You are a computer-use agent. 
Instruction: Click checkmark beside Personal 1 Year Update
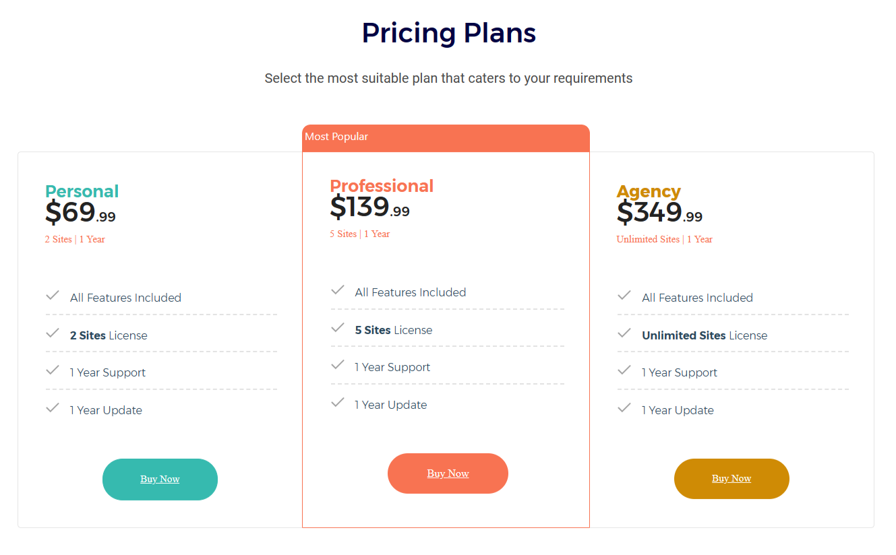pos(53,408)
